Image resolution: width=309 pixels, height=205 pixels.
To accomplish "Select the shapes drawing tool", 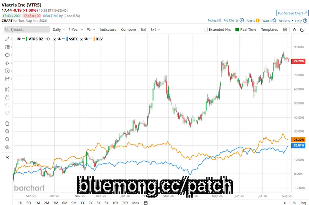I will coord(7,55).
